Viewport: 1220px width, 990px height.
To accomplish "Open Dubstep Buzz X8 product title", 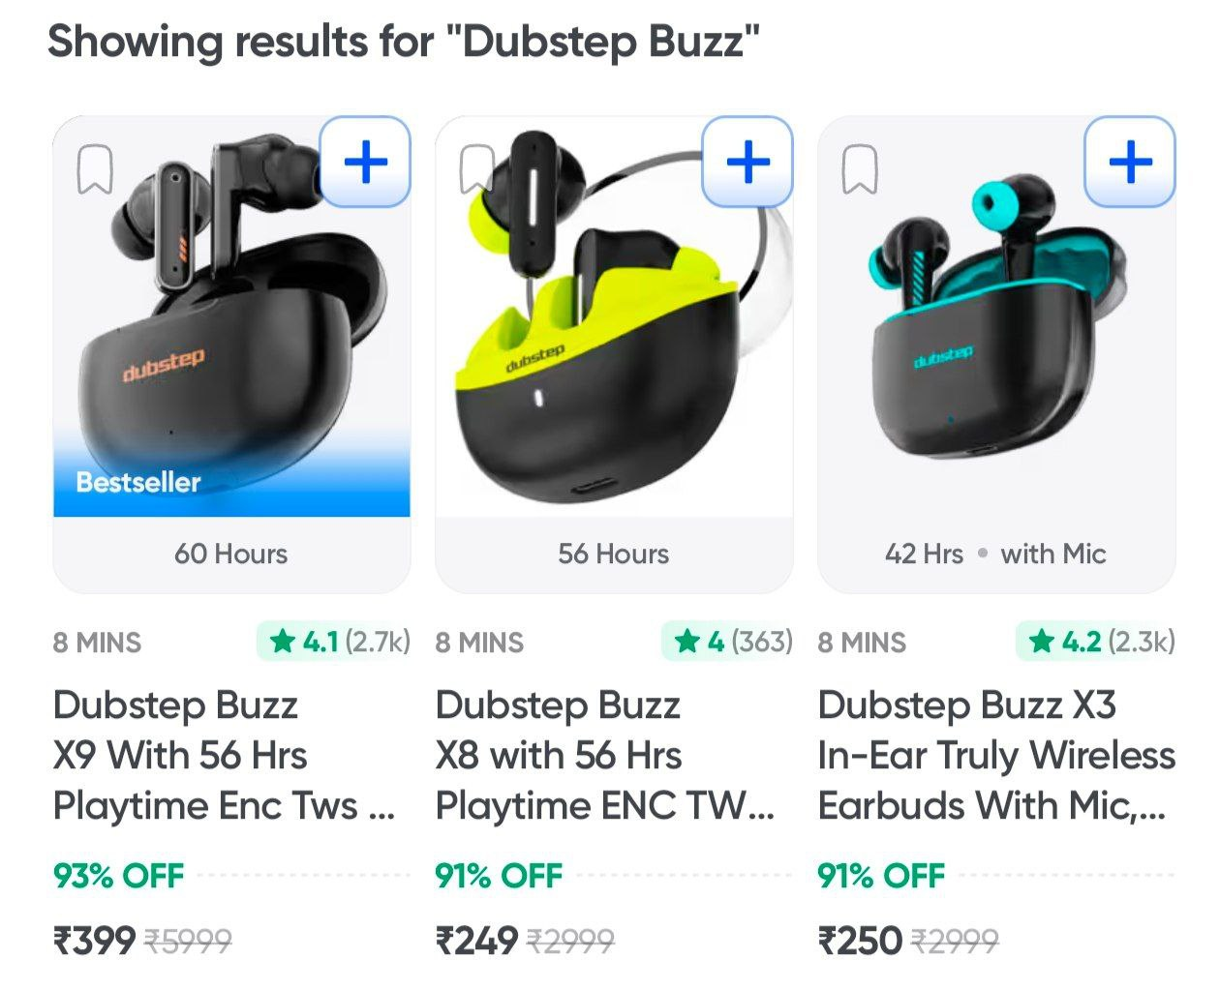I will [x=605, y=755].
